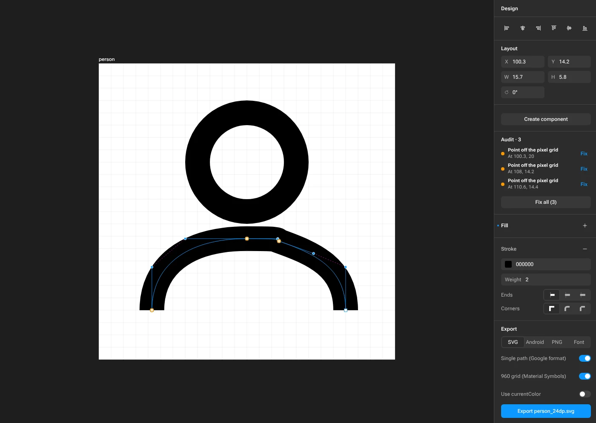Select the butt stroke end option
The width and height of the screenshot is (596, 423).
click(x=552, y=295)
